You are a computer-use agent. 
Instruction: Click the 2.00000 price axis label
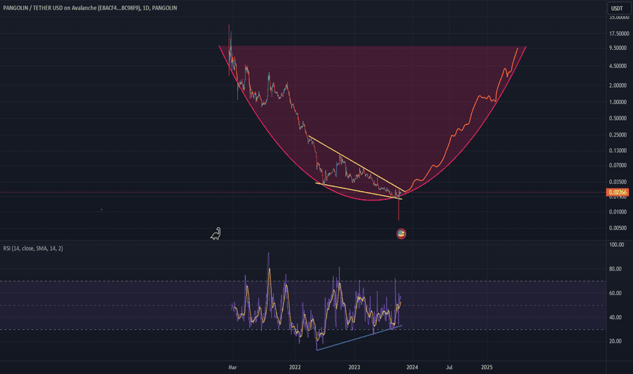point(617,85)
